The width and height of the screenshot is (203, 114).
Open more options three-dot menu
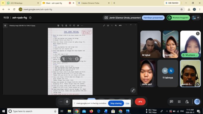(x=61, y=102)
